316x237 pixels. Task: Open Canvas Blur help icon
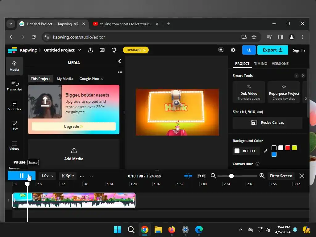click(257, 164)
